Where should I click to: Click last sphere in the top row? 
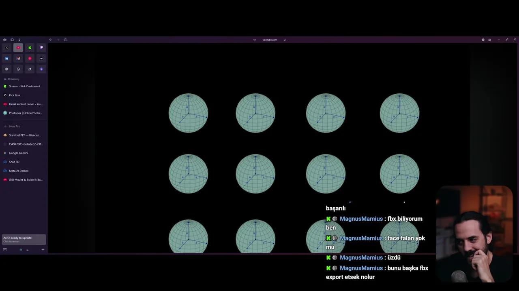point(399,113)
